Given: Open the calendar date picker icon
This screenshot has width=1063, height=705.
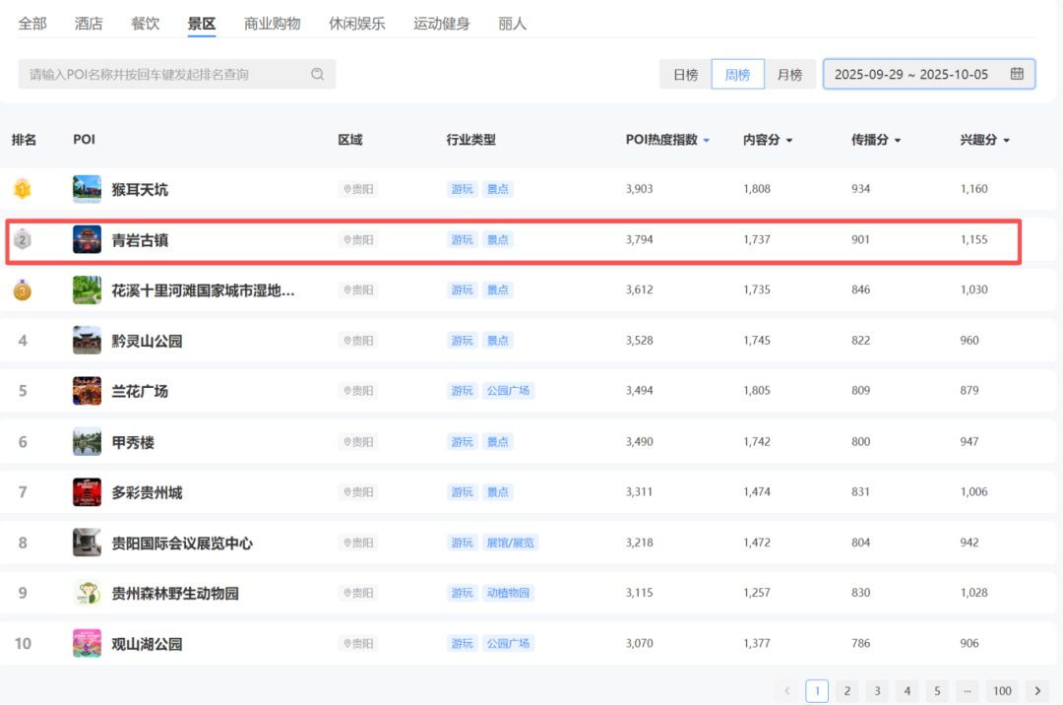Looking at the screenshot, I should [x=1017, y=74].
